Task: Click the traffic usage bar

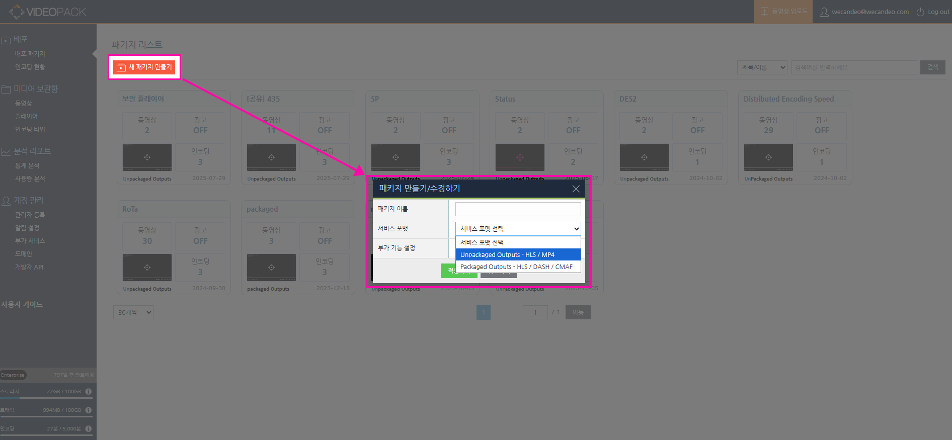Action: 46,416
